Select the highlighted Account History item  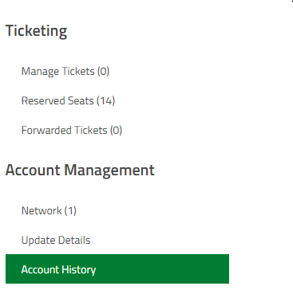117,269
